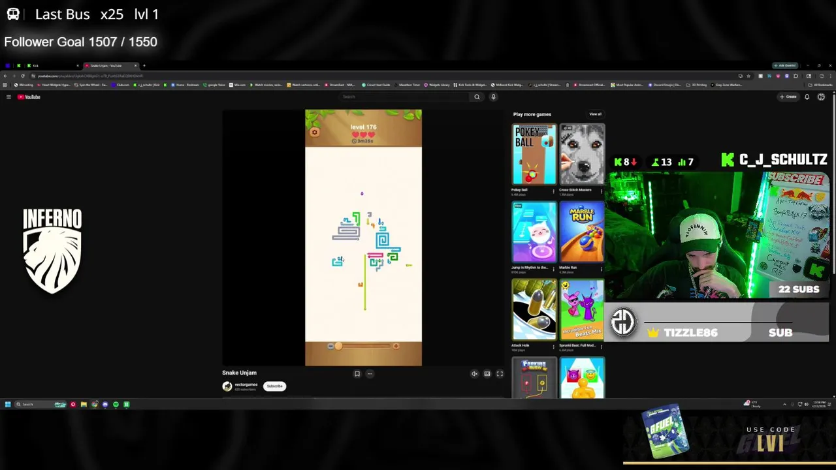Open the Attack Hole game thumbnail
Viewport: 836px width, 470px height.
(534, 309)
